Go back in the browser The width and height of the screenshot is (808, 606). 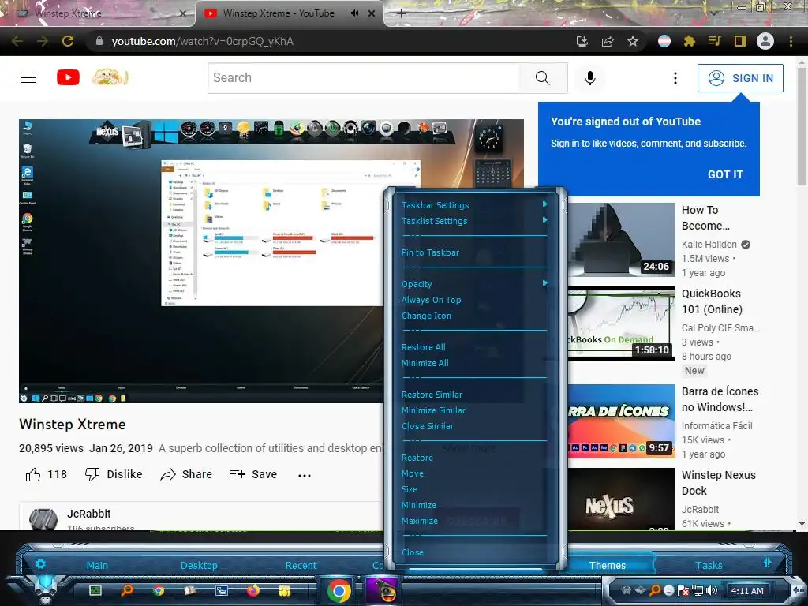17,41
